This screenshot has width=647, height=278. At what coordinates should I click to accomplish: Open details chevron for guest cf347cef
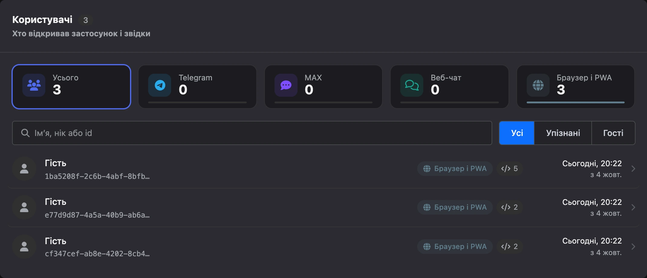(633, 247)
